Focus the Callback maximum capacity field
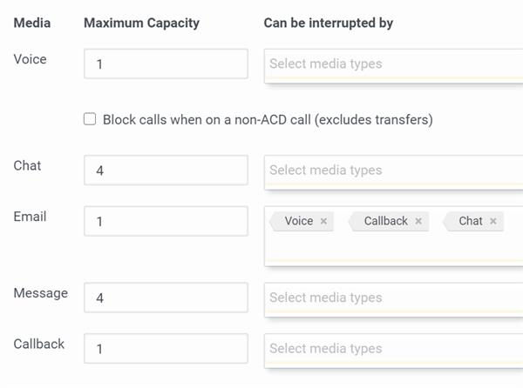523x388 pixels. [x=166, y=349]
